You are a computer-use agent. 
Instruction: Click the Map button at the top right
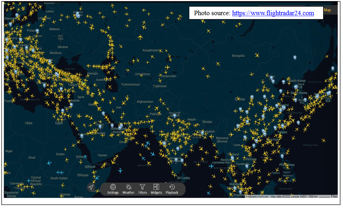tap(327, 10)
